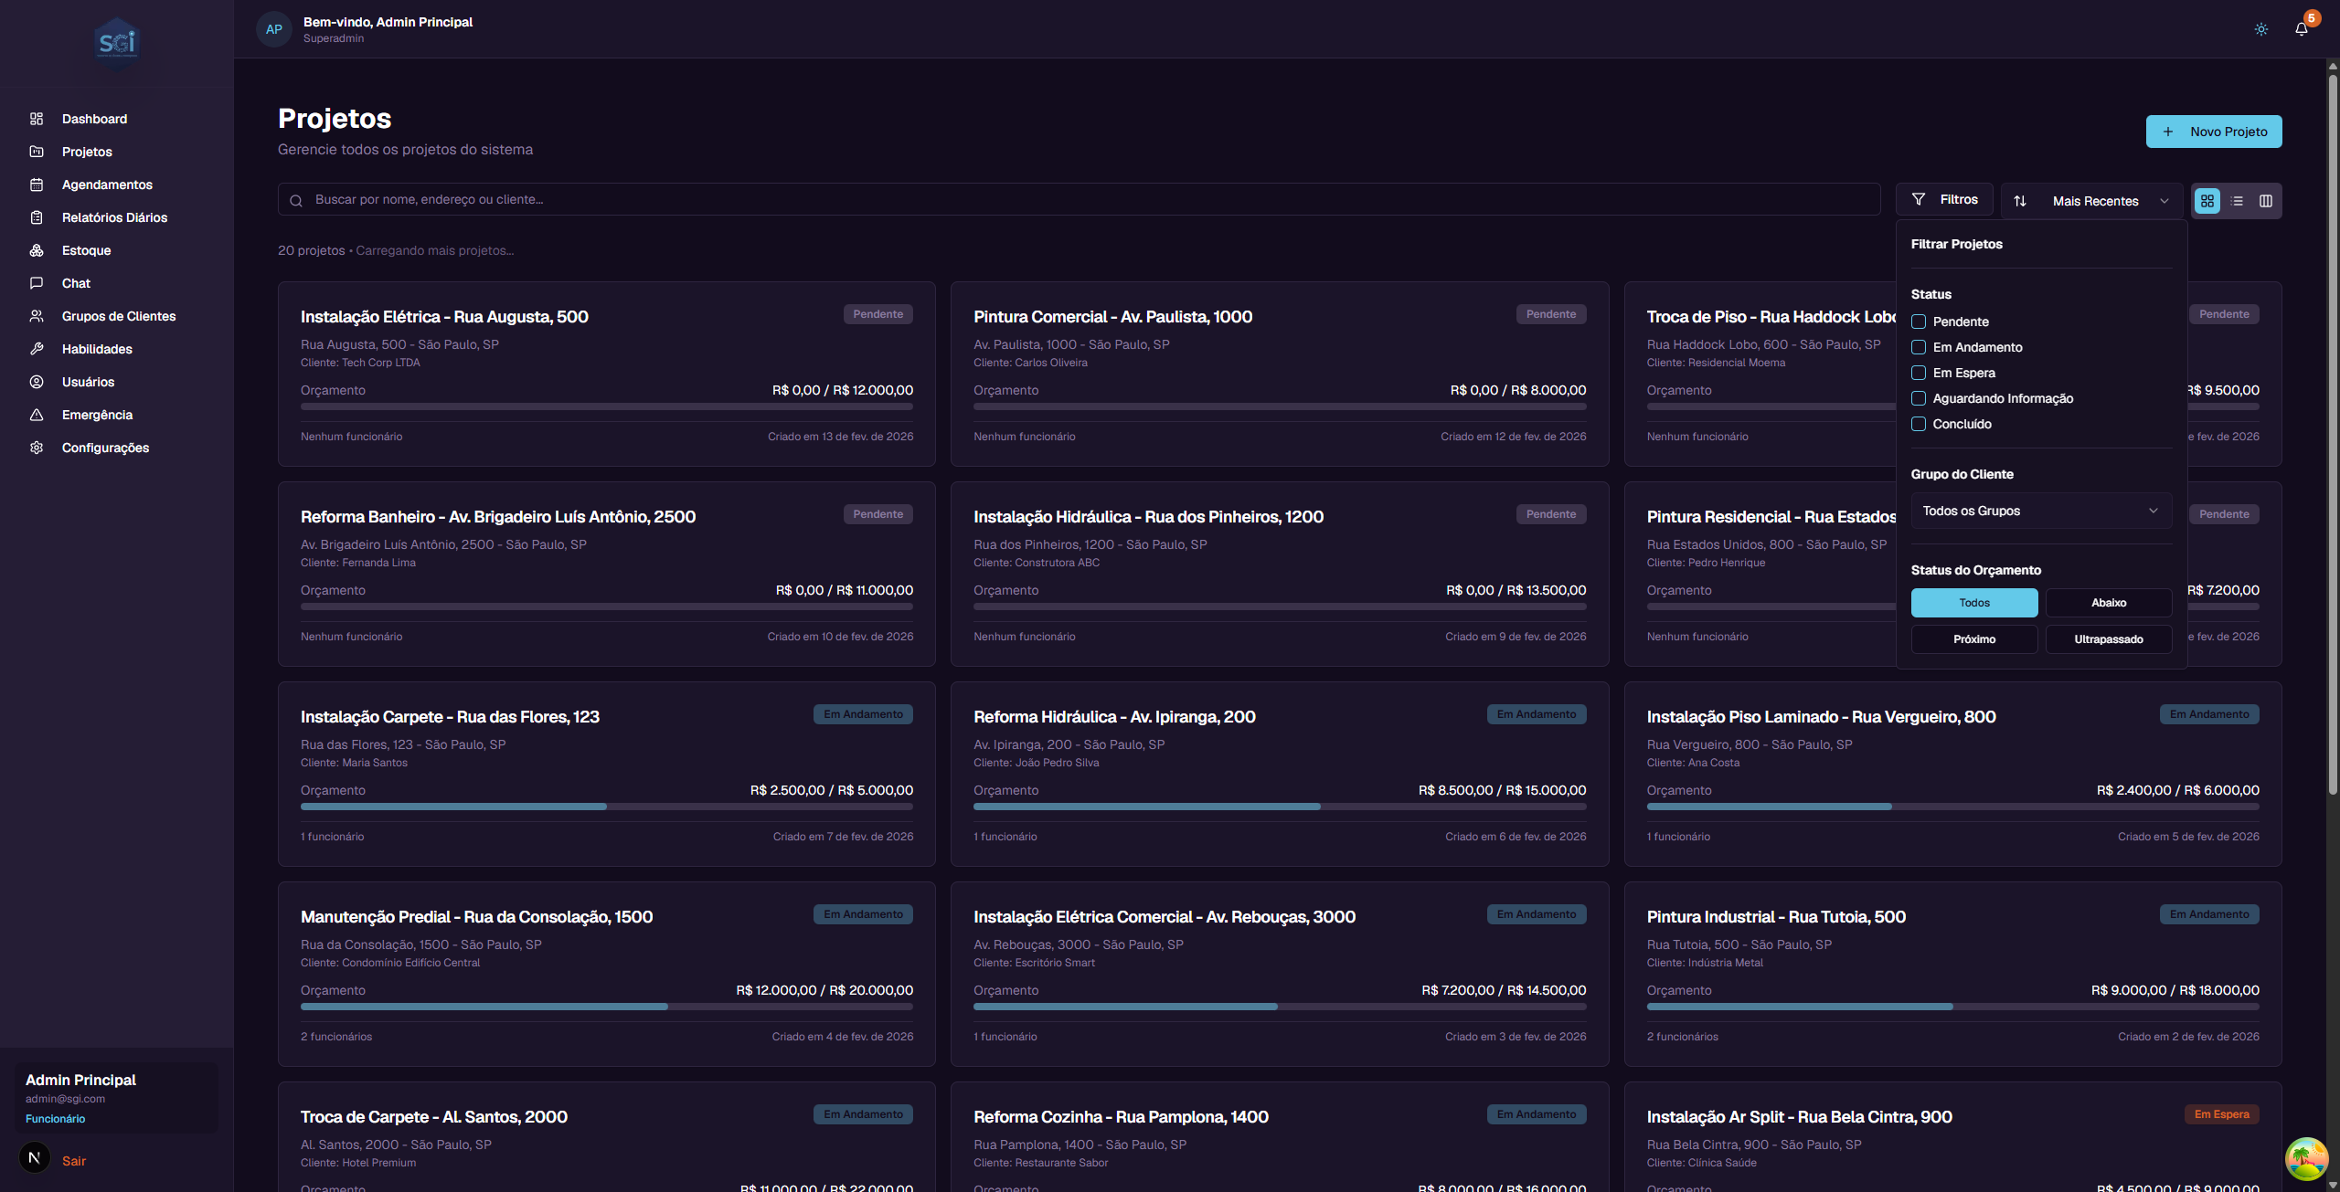The height and width of the screenshot is (1192, 2340).
Task: Switch to list view layout icon
Action: (x=2237, y=201)
